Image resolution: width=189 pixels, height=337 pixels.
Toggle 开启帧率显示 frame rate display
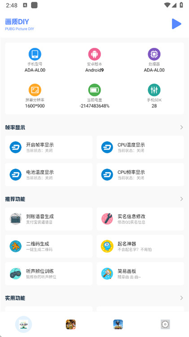49,147
